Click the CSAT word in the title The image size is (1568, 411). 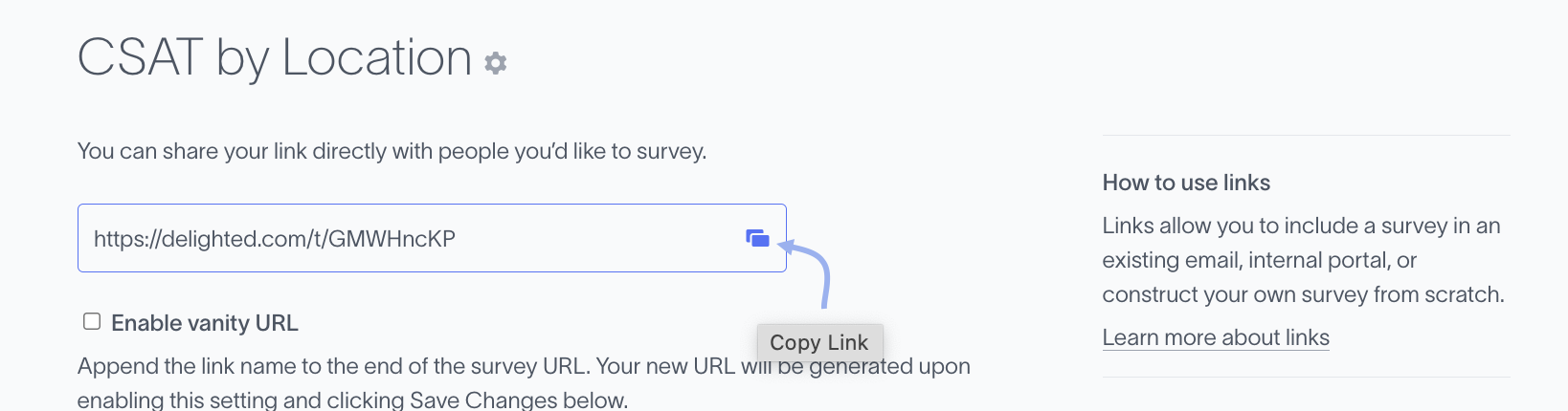pos(140,57)
